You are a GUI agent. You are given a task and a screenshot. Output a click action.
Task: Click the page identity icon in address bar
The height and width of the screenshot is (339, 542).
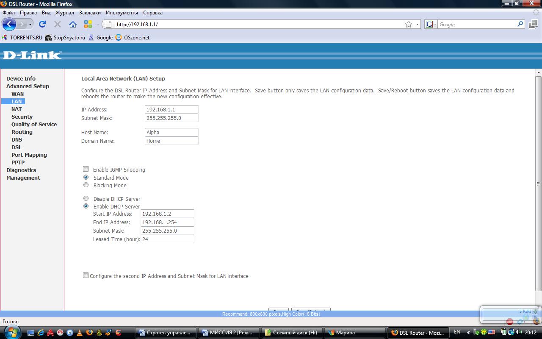109,24
